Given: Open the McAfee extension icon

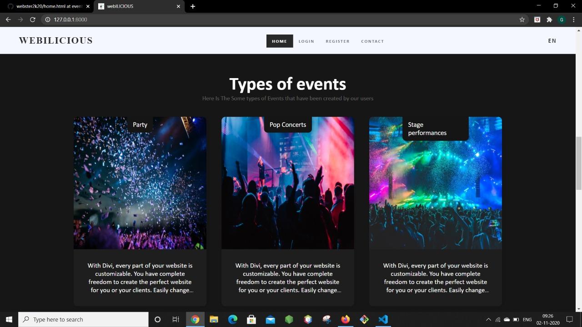Looking at the screenshot, I should pyautogui.click(x=537, y=20).
